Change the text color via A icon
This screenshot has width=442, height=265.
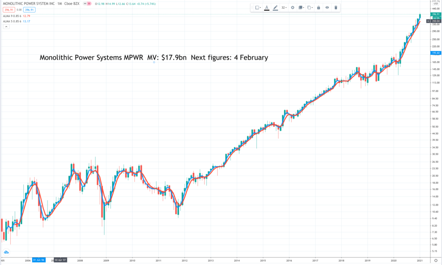(x=267, y=8)
